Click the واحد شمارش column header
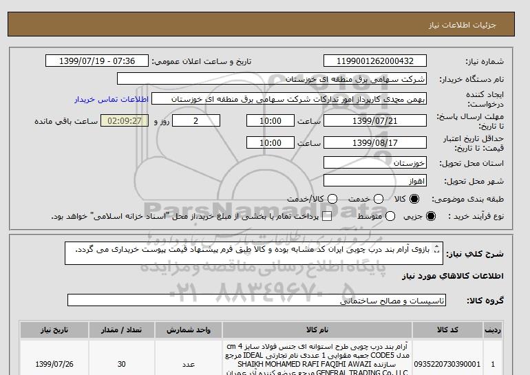Viewport: 530px width, 375px height. point(189,330)
